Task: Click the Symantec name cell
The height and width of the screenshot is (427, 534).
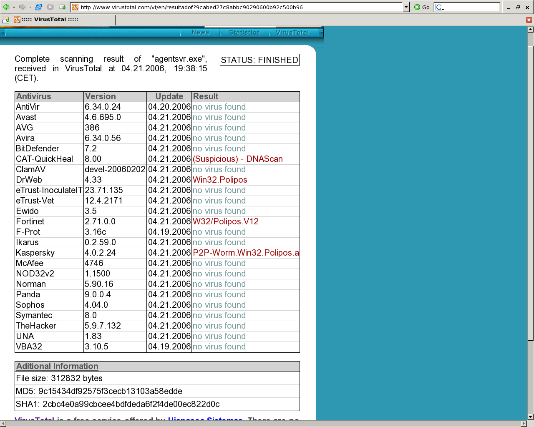Action: click(x=49, y=315)
